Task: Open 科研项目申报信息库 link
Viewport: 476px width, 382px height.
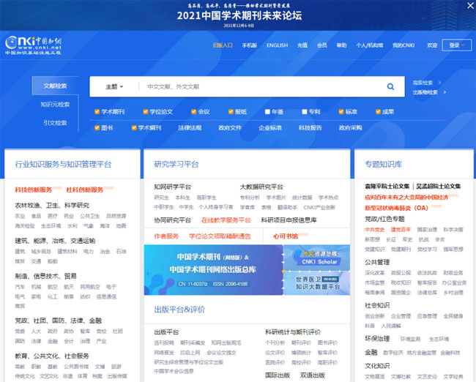Action: [289, 220]
